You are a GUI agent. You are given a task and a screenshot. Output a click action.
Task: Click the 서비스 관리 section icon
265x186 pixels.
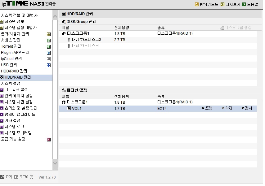tap(49, 41)
